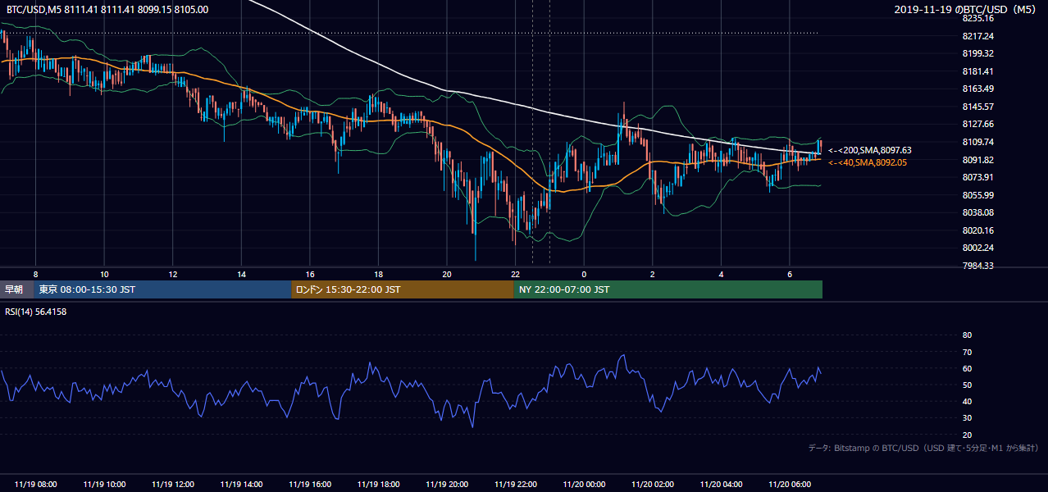Click the Bitstamp data source note
The width and height of the screenshot is (1048, 492).
[x=923, y=448]
